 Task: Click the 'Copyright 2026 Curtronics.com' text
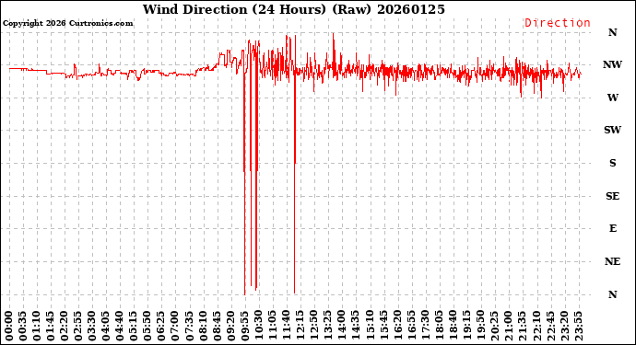(x=67, y=23)
